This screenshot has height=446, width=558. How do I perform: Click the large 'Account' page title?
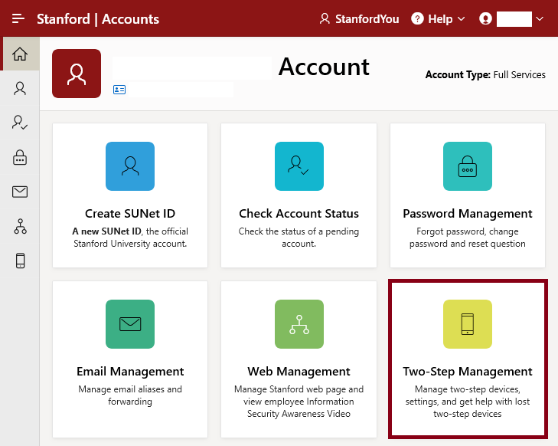(324, 67)
